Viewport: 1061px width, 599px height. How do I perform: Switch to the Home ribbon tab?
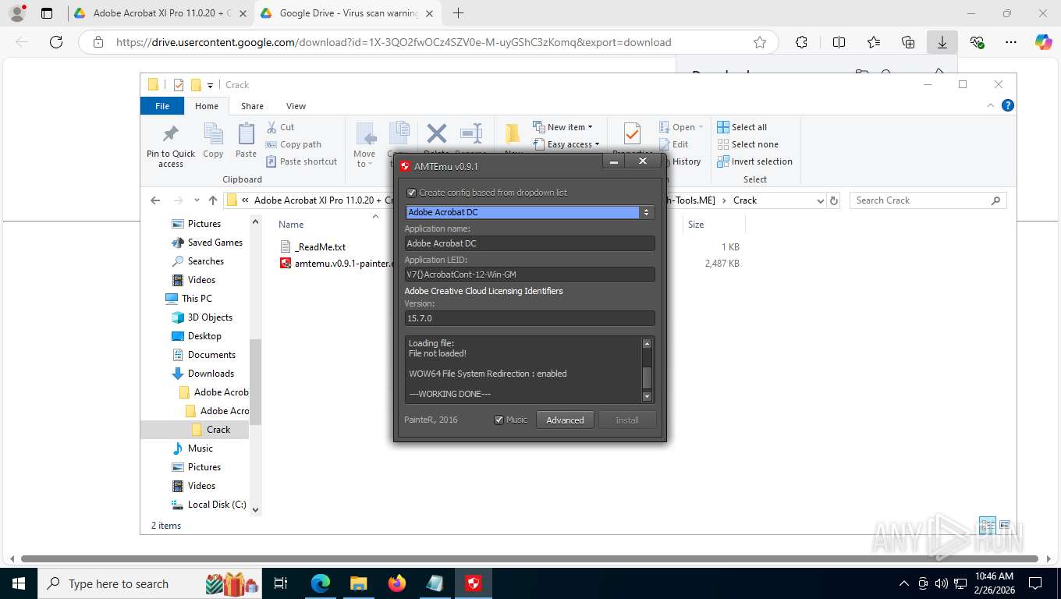click(x=207, y=106)
